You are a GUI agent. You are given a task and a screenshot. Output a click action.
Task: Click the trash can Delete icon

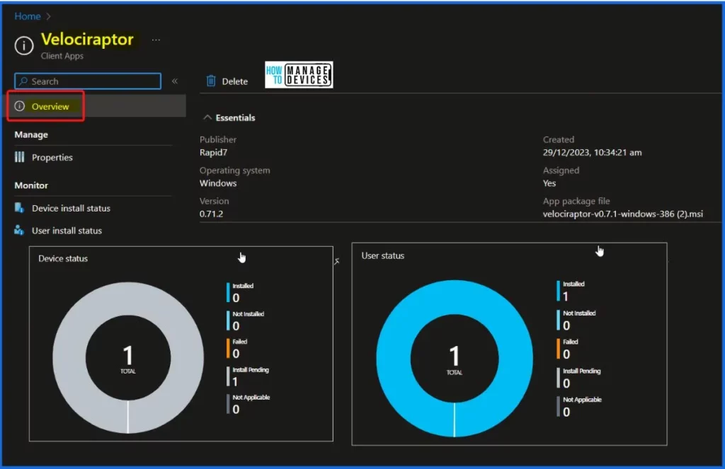211,81
